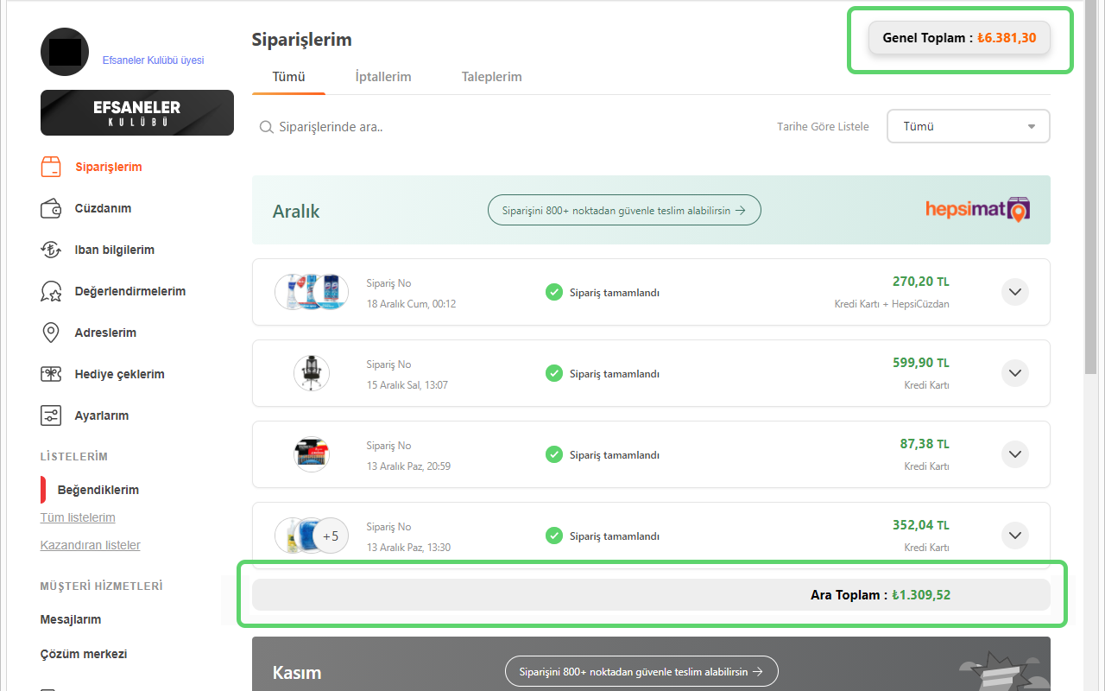Viewport: 1105px width, 691px height.
Task: Expand the 15 Aralık order details
Action: (x=1015, y=373)
